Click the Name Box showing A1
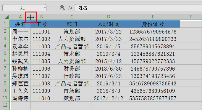 click(x=24, y=8)
